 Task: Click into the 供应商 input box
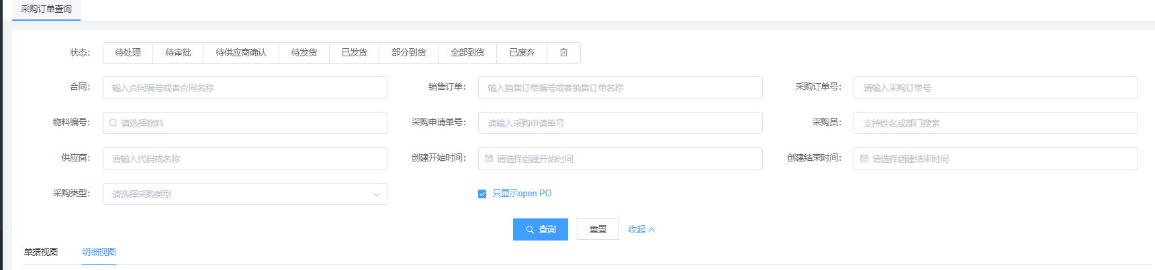pyautogui.click(x=244, y=159)
